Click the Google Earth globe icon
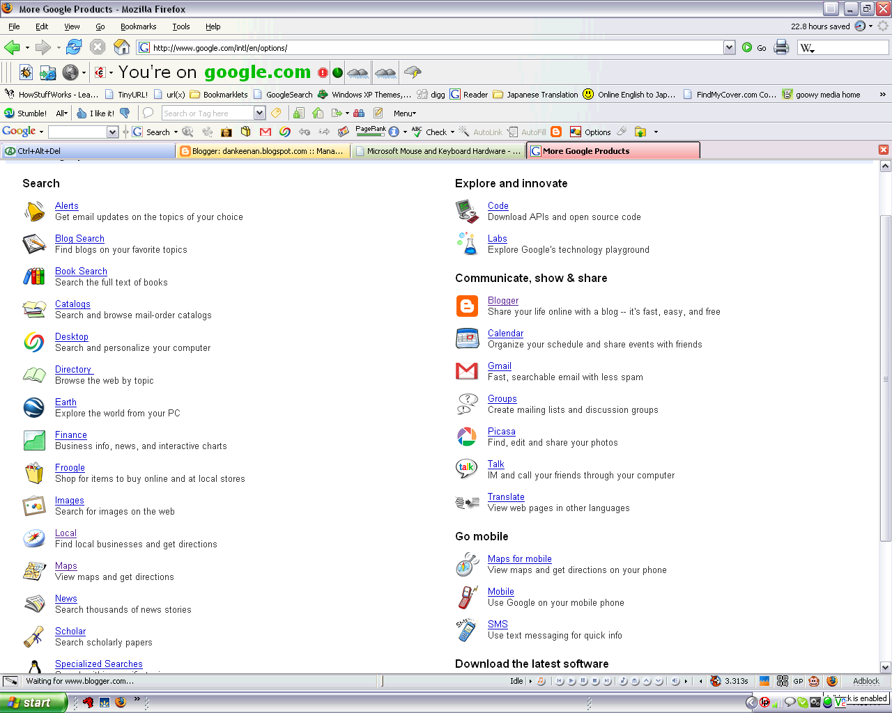 (34, 407)
